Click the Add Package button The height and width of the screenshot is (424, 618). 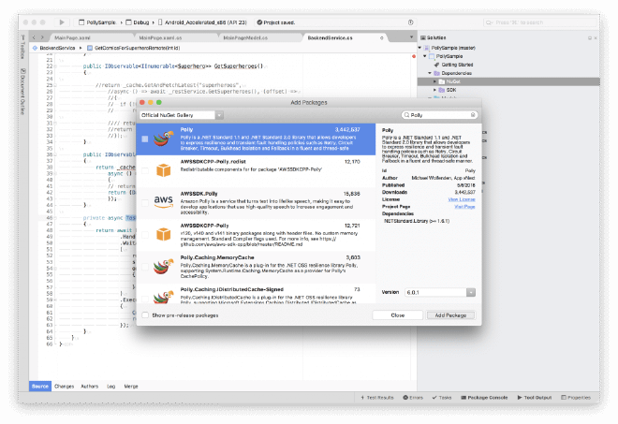[x=450, y=315]
